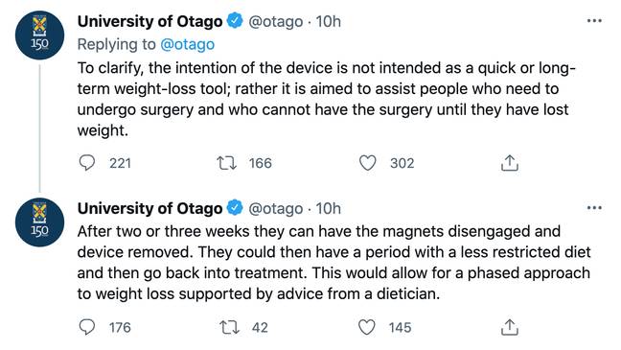Share the first tweet about weight-loss tool
621x350 pixels.
click(509, 162)
